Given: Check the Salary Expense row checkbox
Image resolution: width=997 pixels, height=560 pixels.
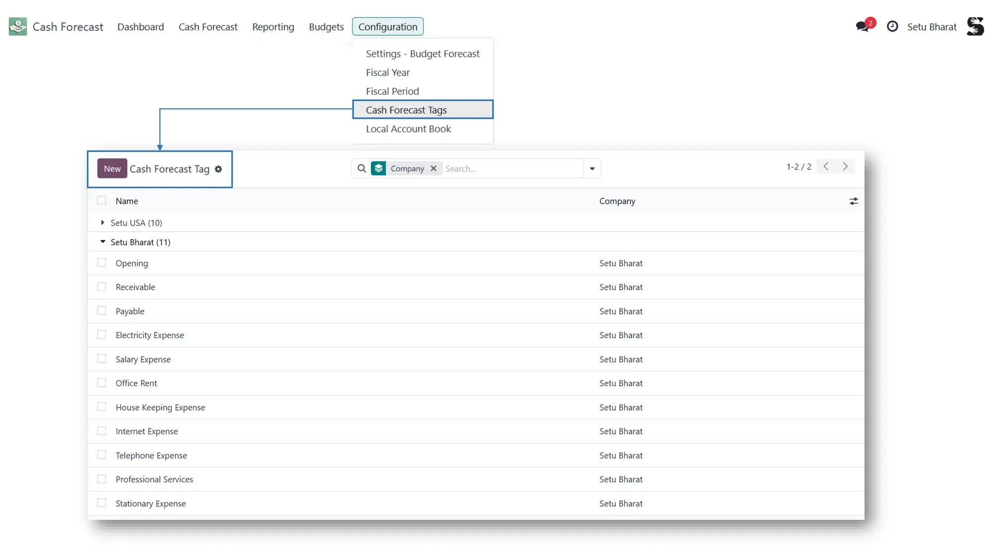Looking at the screenshot, I should tap(102, 359).
